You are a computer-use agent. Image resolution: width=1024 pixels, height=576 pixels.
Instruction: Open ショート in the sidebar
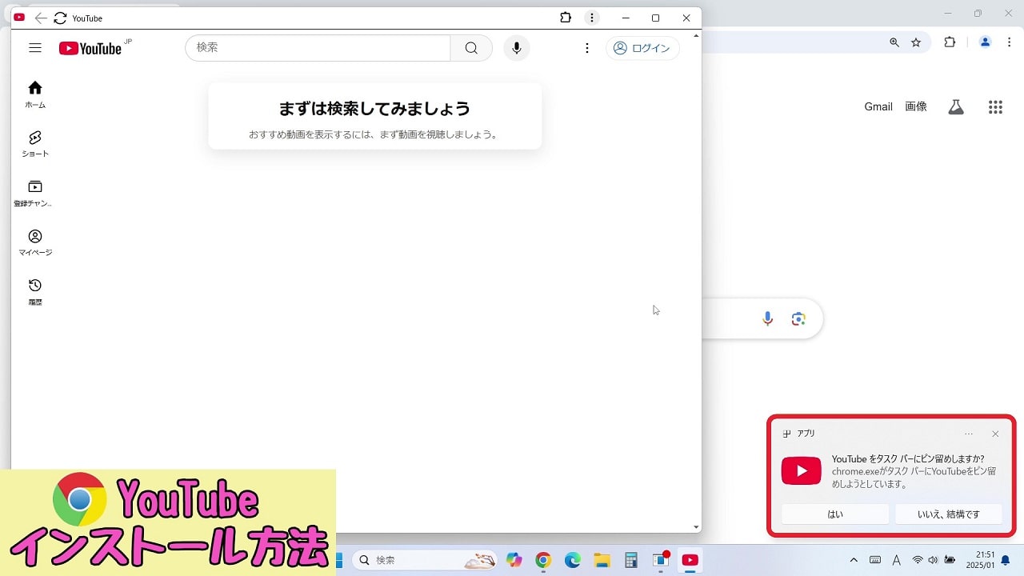point(35,144)
